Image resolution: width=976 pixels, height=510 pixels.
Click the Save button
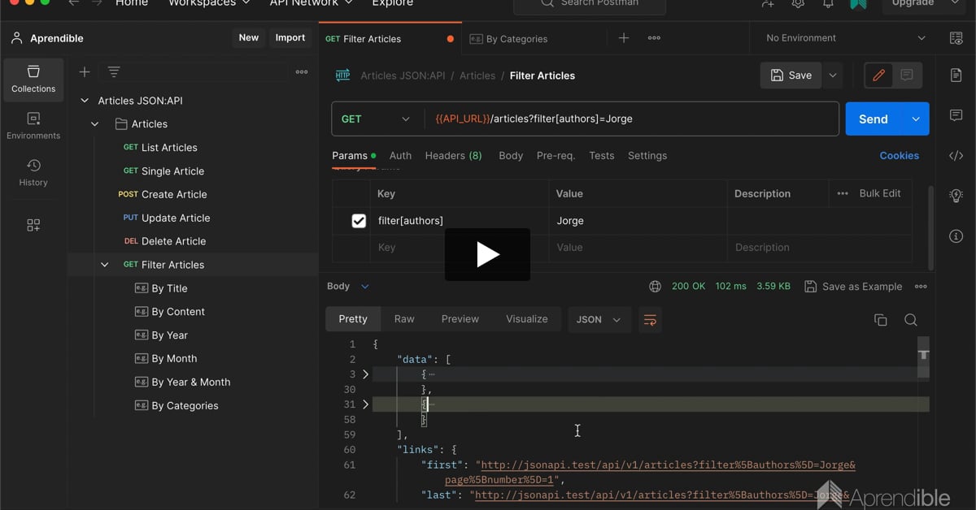pos(791,76)
